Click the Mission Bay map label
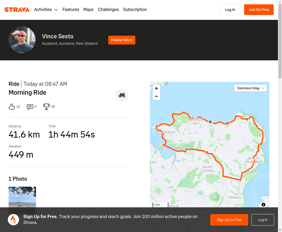The width and height of the screenshot is (282, 232). click(x=196, y=121)
